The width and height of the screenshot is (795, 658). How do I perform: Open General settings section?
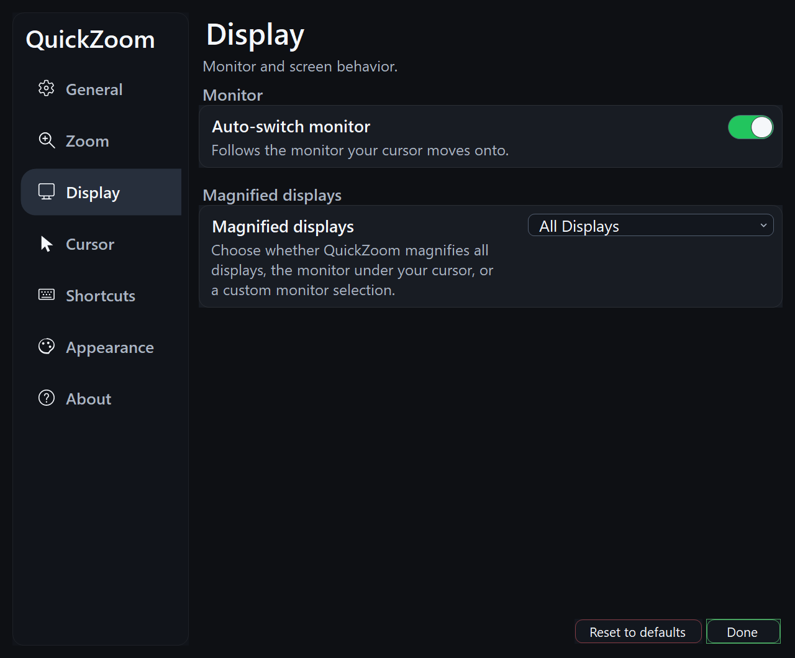101,89
